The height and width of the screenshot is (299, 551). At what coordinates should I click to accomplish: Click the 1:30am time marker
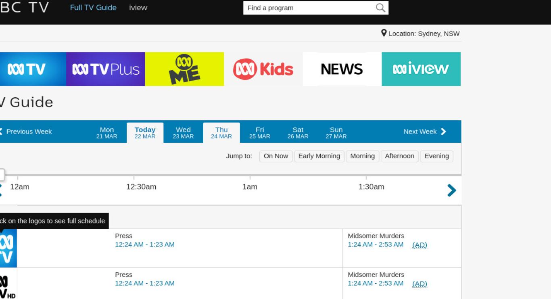point(371,187)
